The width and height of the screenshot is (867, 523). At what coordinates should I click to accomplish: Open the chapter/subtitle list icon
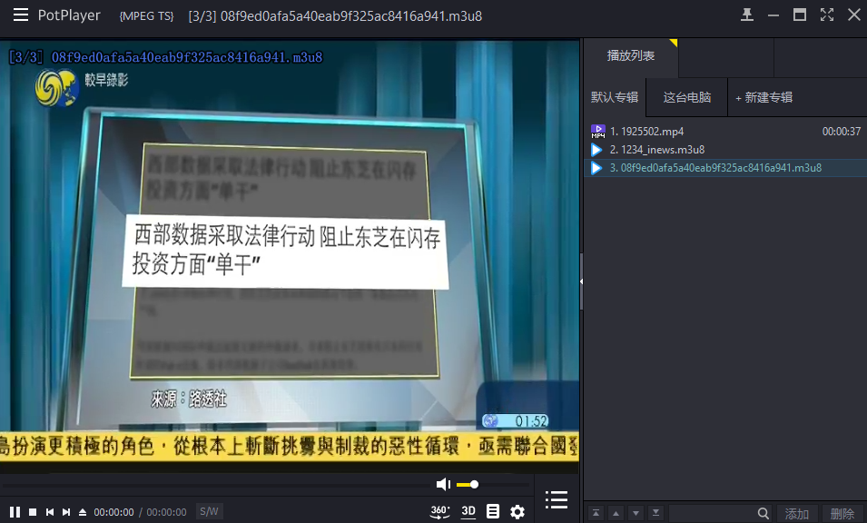(x=493, y=511)
